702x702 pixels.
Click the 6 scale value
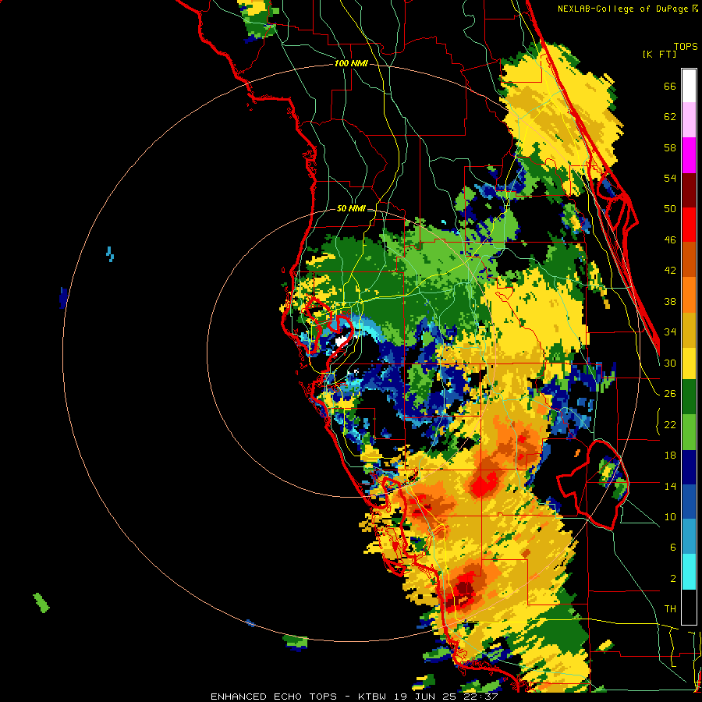click(673, 548)
